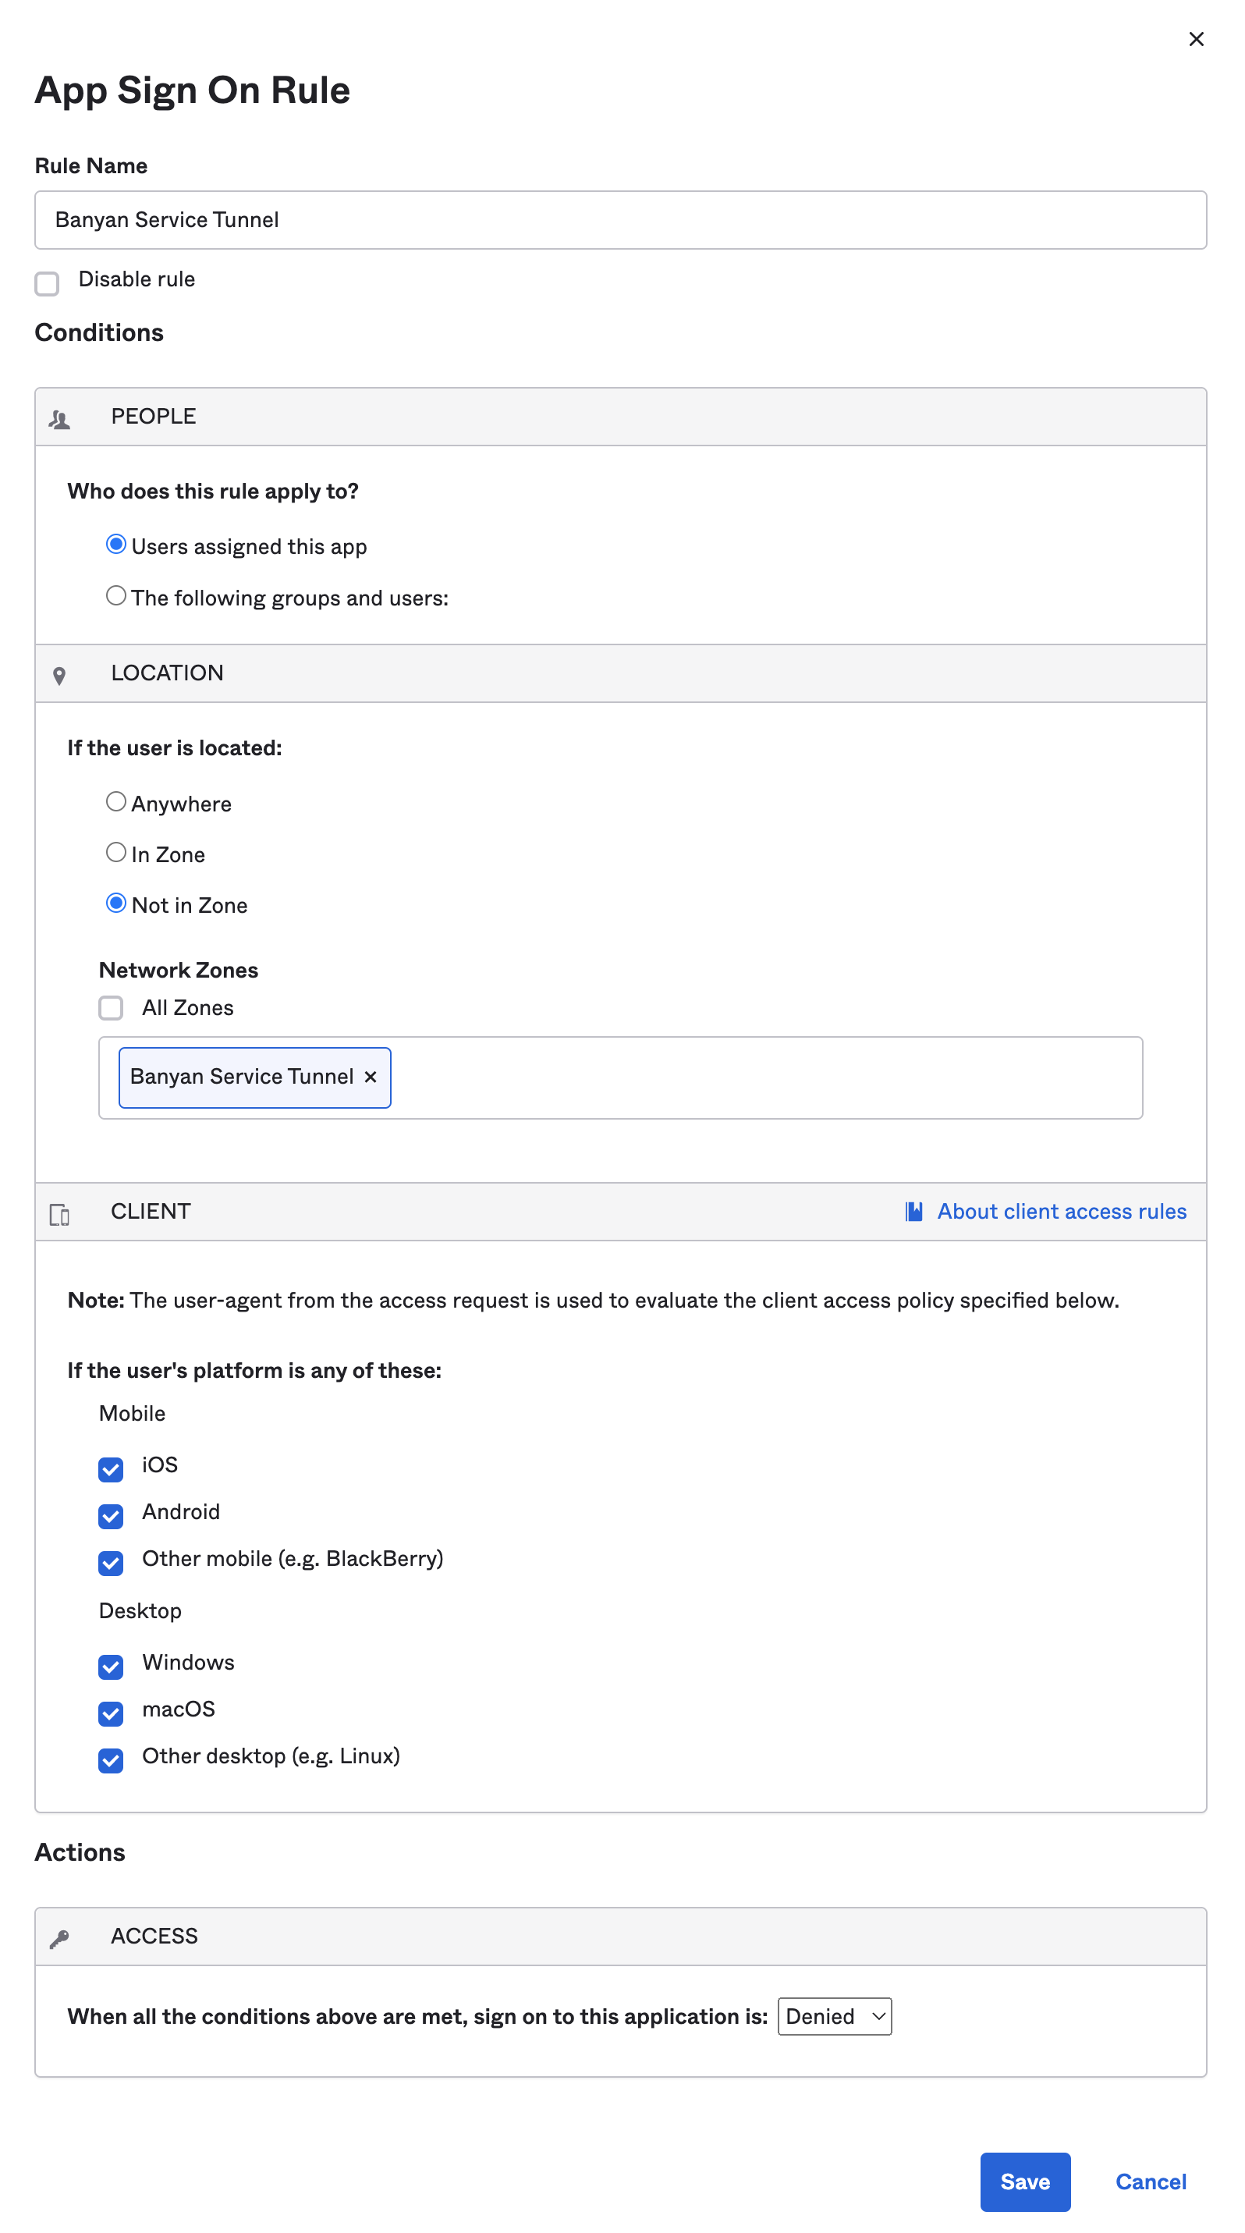Click the Client devices icon
This screenshot has height=2233, width=1245.
click(59, 1215)
